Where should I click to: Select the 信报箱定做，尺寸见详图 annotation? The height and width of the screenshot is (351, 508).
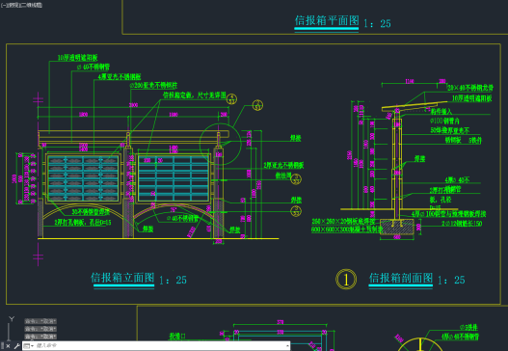(195, 95)
